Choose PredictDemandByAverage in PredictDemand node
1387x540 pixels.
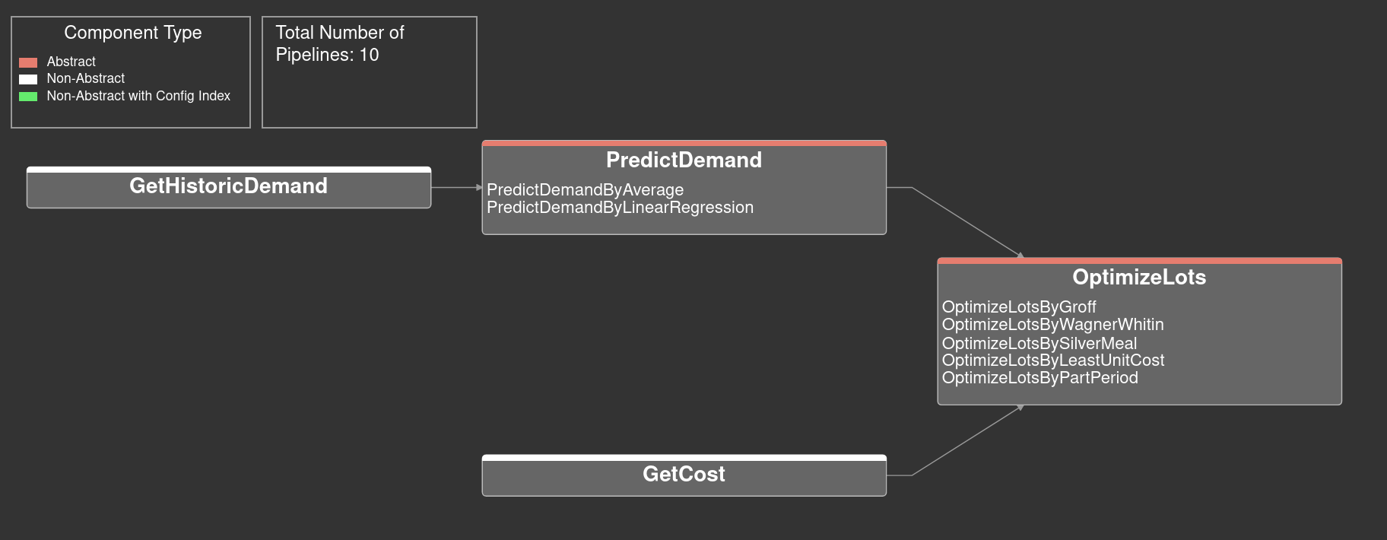[585, 190]
